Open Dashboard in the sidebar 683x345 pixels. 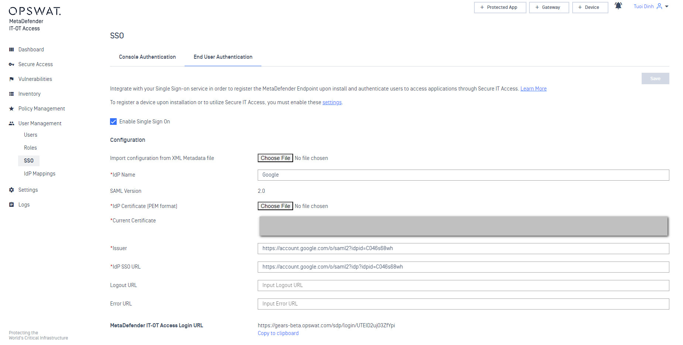click(31, 49)
